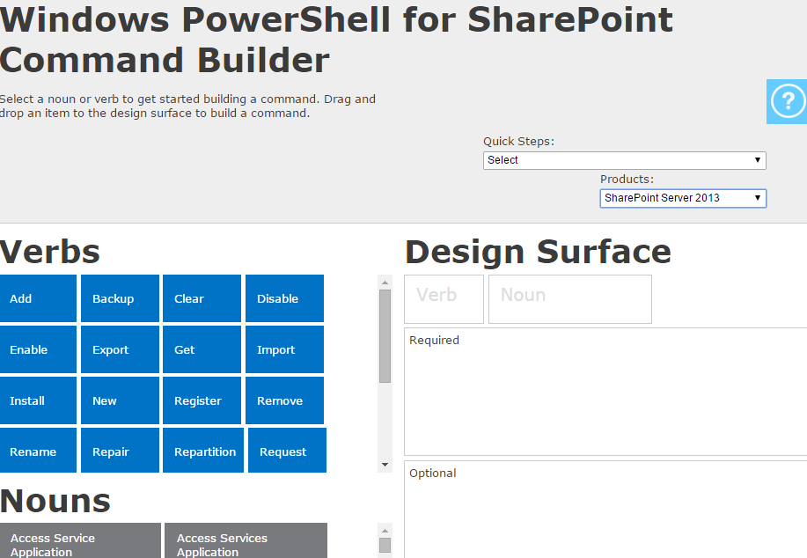
Task: Expand the Products dropdown
Action: [683, 198]
